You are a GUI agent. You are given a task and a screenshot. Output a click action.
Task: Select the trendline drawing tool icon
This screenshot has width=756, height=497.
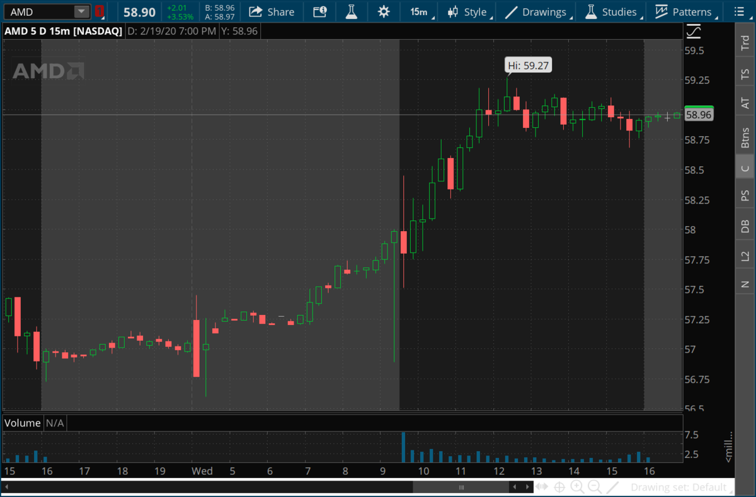pyautogui.click(x=612, y=487)
